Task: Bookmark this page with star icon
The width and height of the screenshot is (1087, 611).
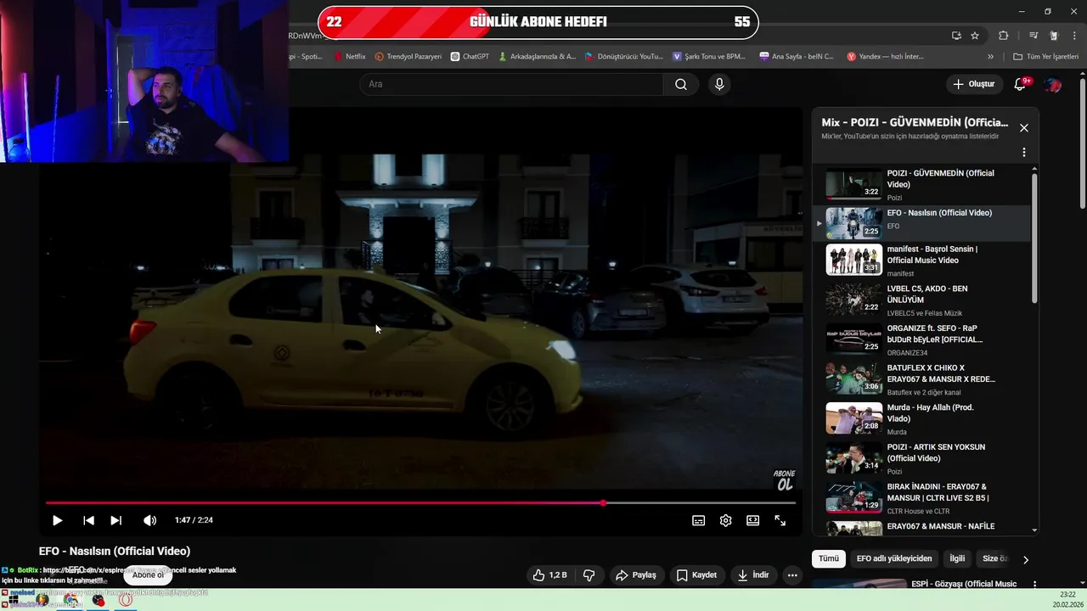Action: pyautogui.click(x=975, y=36)
